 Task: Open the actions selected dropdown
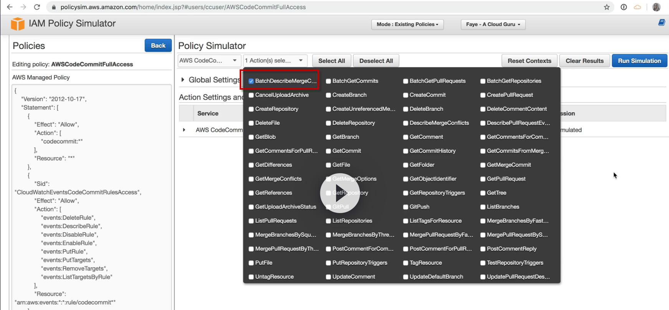pyautogui.click(x=275, y=61)
